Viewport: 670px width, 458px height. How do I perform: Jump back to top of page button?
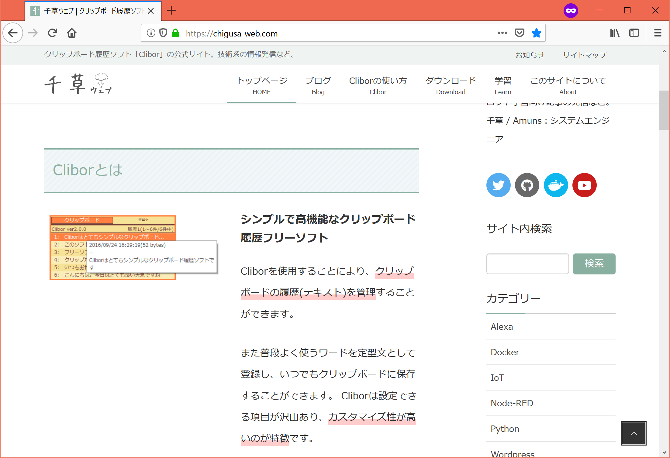tap(634, 433)
